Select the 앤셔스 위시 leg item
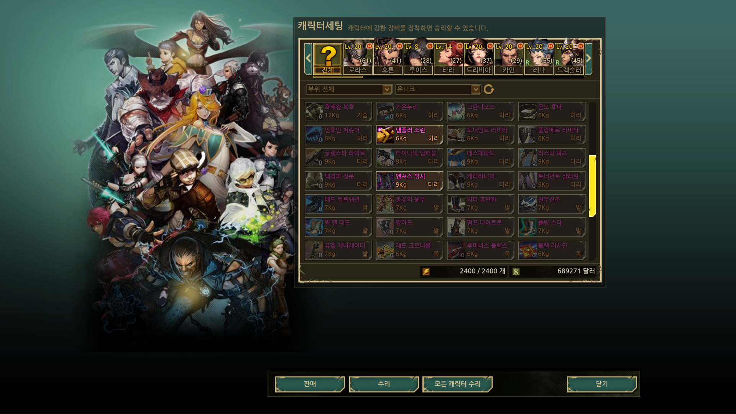The width and height of the screenshot is (736, 414). tap(409, 181)
